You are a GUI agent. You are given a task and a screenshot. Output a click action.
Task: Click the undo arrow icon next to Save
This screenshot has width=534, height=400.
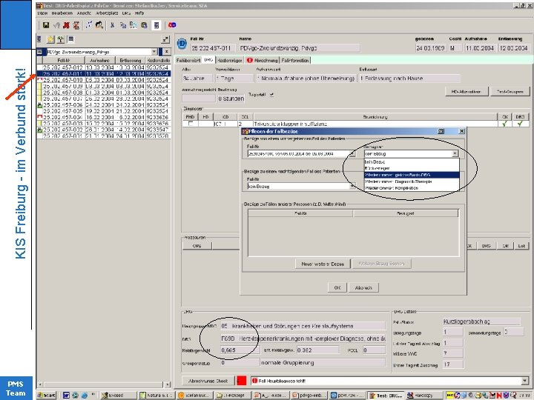(x=56, y=25)
